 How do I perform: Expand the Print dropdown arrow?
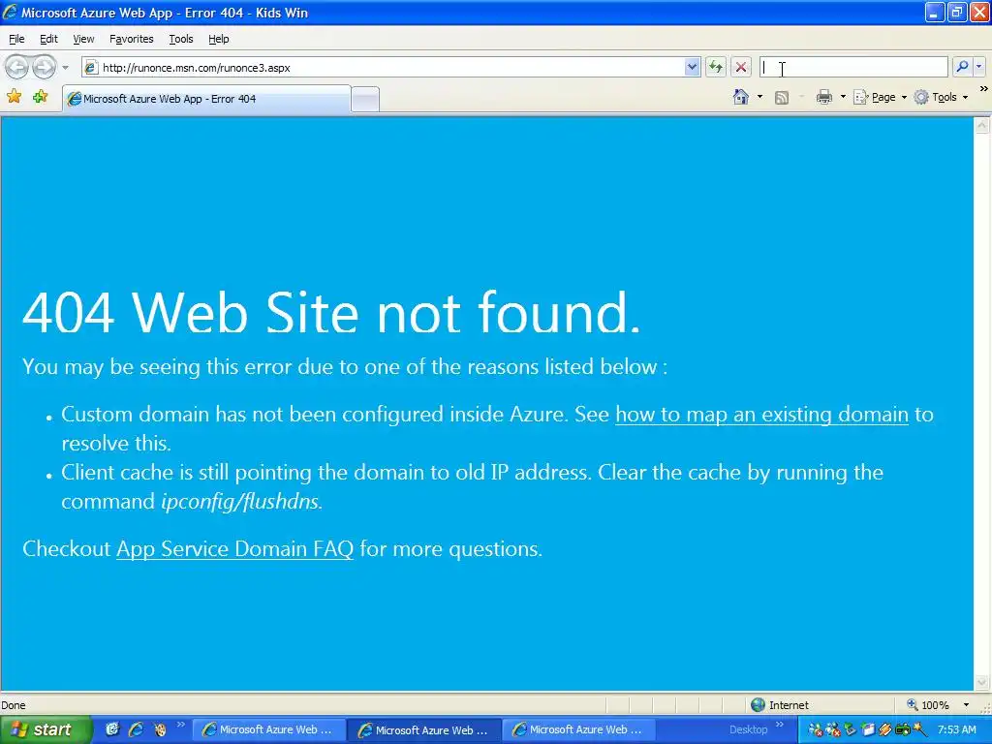(x=843, y=97)
